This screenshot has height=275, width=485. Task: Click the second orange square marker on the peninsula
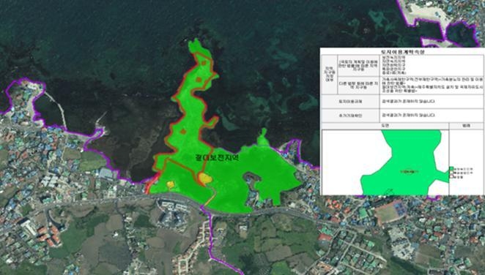click(x=199, y=80)
